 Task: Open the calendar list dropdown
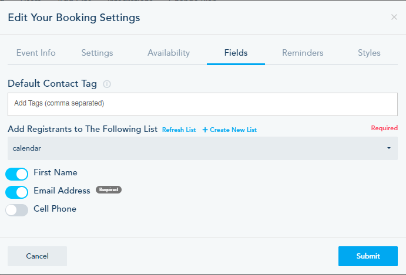click(x=203, y=148)
